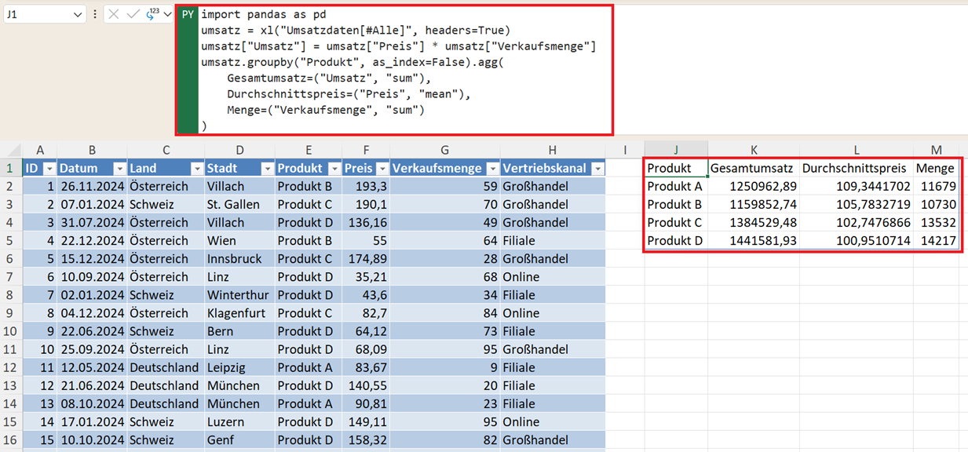Expand the Name Box dropdown arrow
This screenshot has width=968, height=452.
(77, 15)
